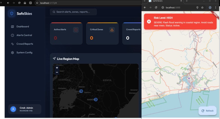Click the Kwale label on the map

161,74
